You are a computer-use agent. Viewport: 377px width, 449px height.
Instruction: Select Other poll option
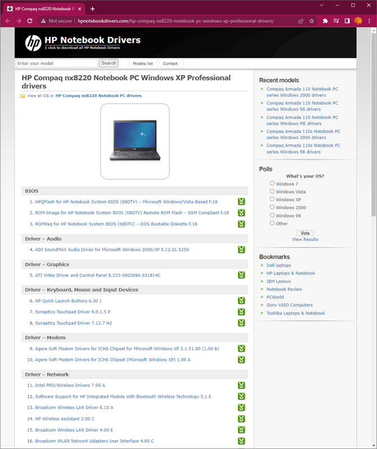[272, 223]
